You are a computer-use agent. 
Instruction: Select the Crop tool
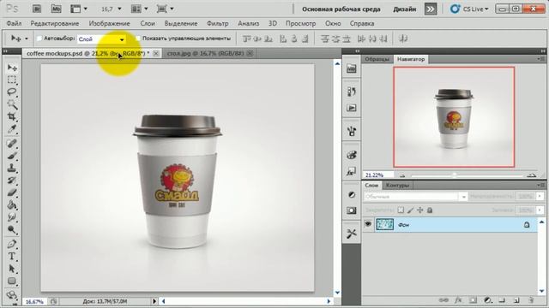[12, 116]
